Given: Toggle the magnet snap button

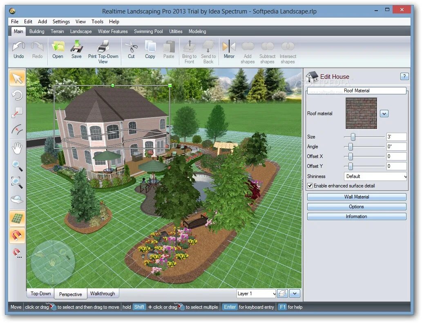Looking at the screenshot, I should [17, 236].
